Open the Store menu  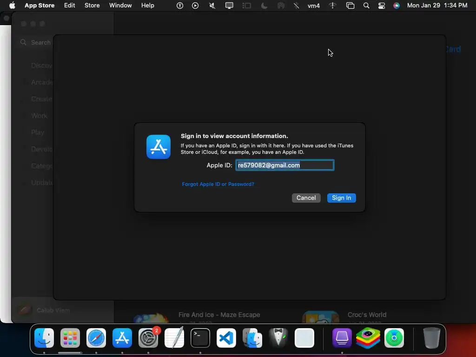(92, 6)
